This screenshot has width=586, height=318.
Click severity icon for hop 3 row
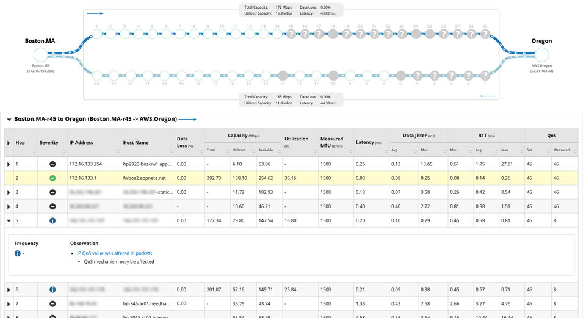click(x=52, y=192)
